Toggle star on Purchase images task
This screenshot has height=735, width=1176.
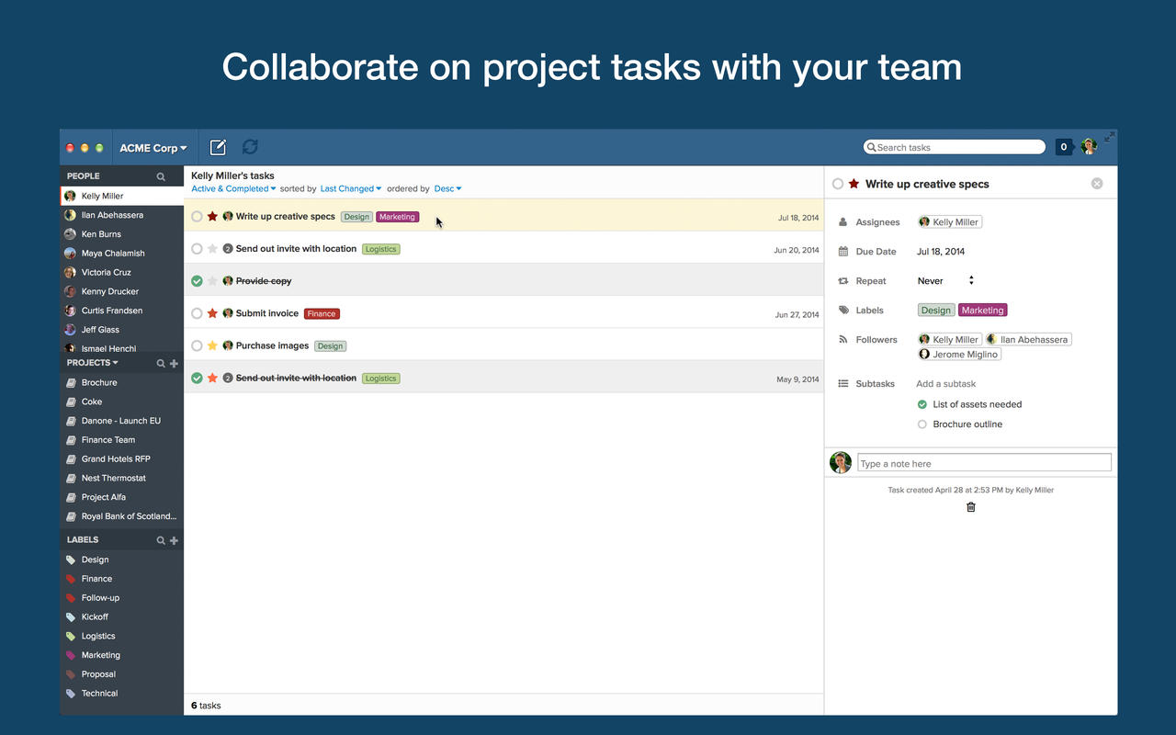[x=212, y=346]
